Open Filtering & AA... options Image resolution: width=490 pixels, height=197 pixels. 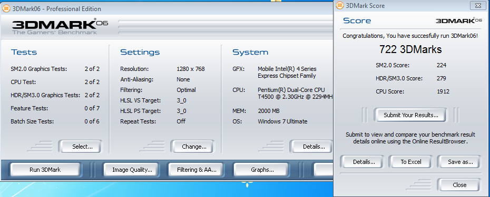pyautogui.click(x=197, y=170)
